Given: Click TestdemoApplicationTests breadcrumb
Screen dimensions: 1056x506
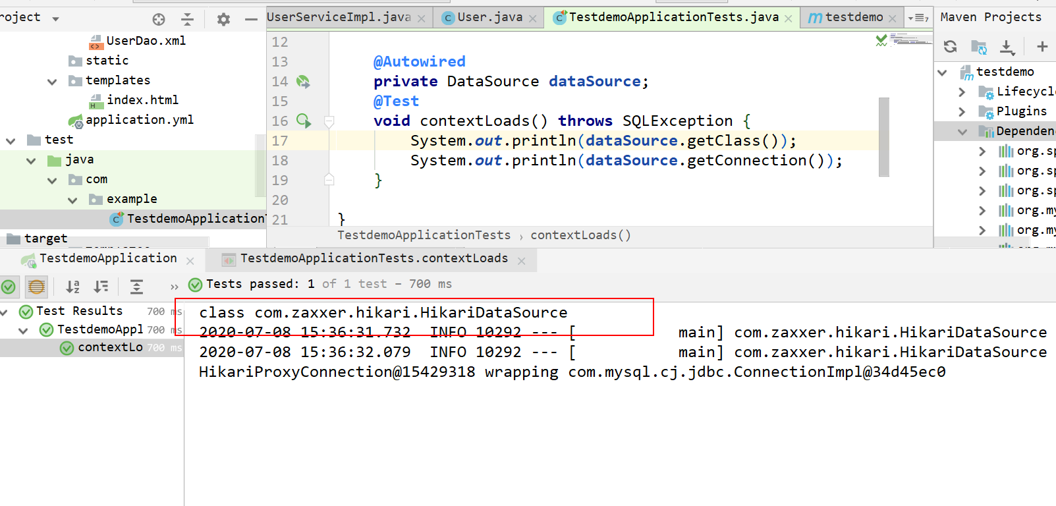Looking at the screenshot, I should pyautogui.click(x=424, y=235).
